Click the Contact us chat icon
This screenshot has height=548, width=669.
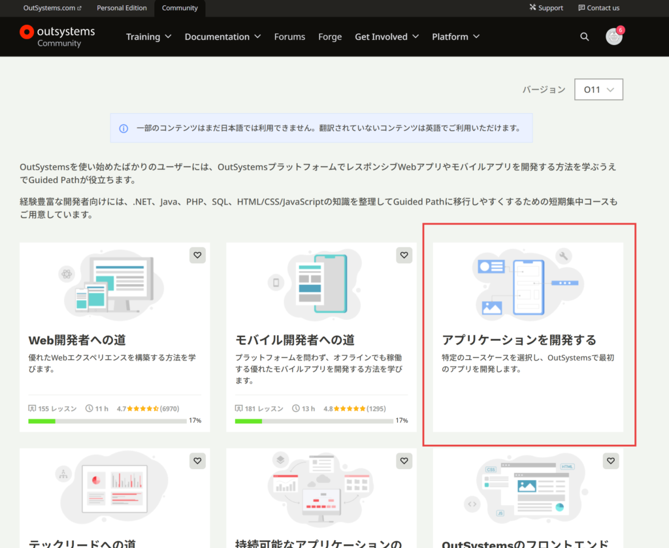click(x=581, y=8)
